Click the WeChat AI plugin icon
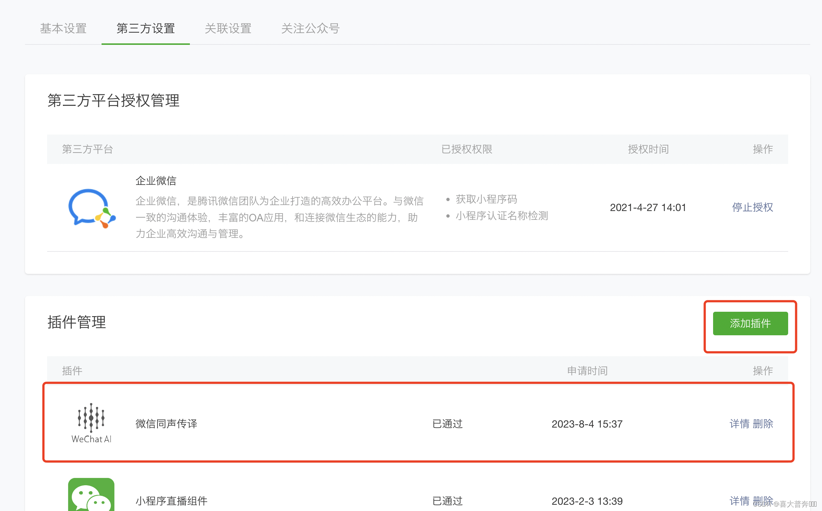822x511 pixels. (91, 423)
